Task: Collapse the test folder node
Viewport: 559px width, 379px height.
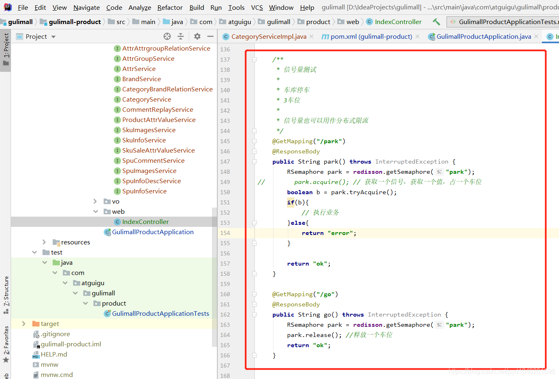Action: (34, 253)
